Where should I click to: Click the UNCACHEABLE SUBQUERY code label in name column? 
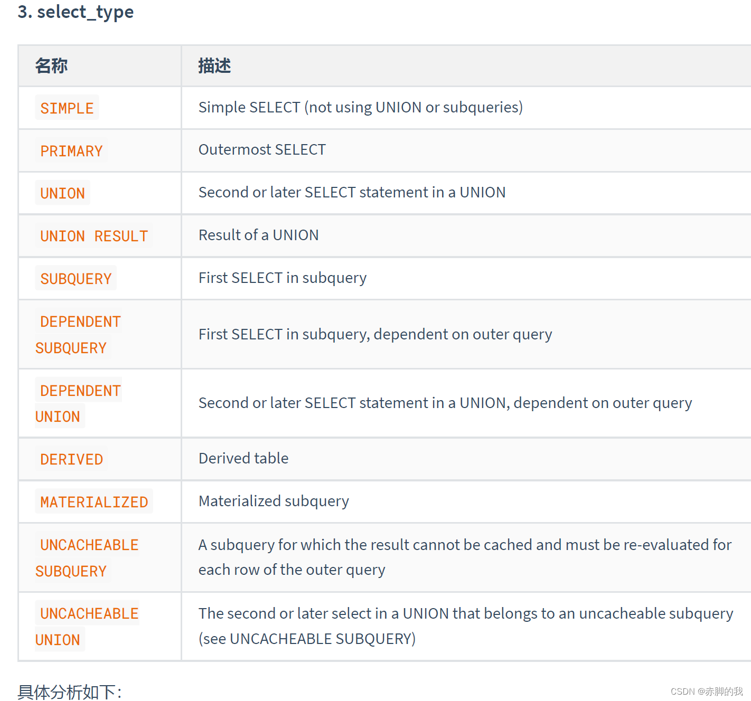point(87,558)
